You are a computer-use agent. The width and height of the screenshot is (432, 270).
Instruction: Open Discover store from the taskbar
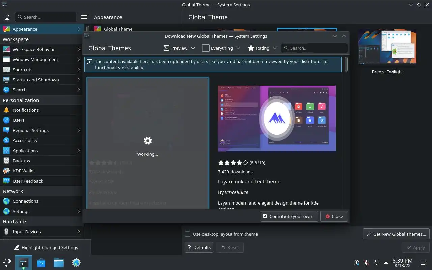click(41, 262)
